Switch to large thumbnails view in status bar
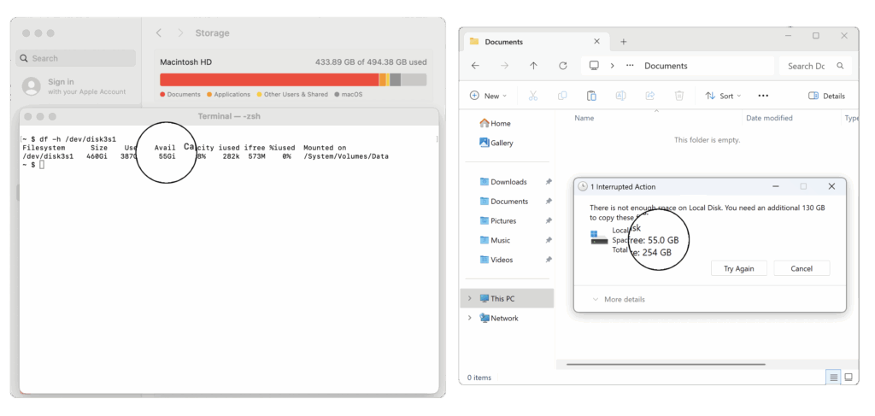 (x=849, y=377)
